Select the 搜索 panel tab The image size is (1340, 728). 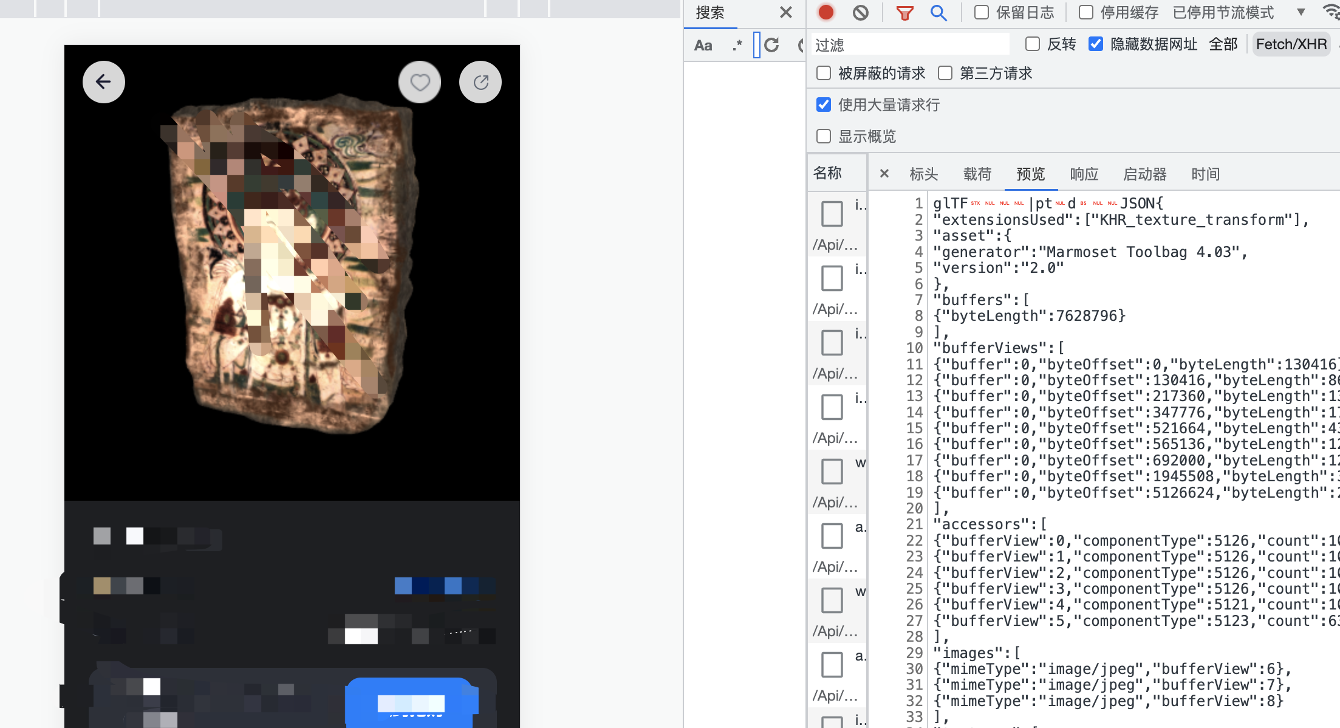(x=710, y=13)
